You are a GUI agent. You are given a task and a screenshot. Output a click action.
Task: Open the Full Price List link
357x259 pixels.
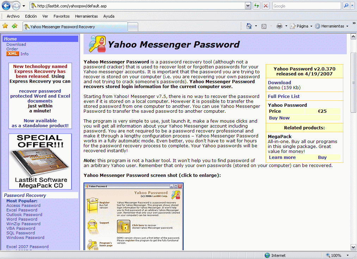(x=284, y=96)
